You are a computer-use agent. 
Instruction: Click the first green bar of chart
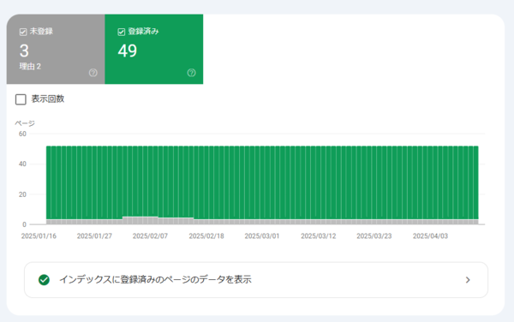pyautogui.click(x=49, y=182)
